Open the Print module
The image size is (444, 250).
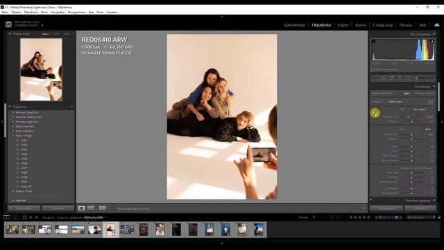(x=406, y=25)
